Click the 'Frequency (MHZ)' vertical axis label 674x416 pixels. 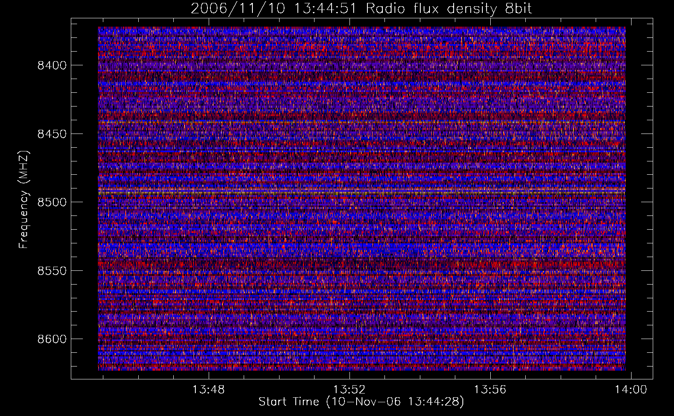23,200
